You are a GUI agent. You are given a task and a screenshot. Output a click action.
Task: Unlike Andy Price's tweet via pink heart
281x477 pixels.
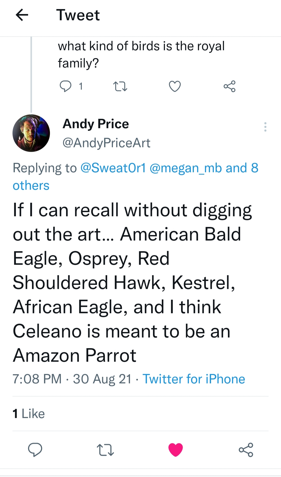tap(176, 450)
